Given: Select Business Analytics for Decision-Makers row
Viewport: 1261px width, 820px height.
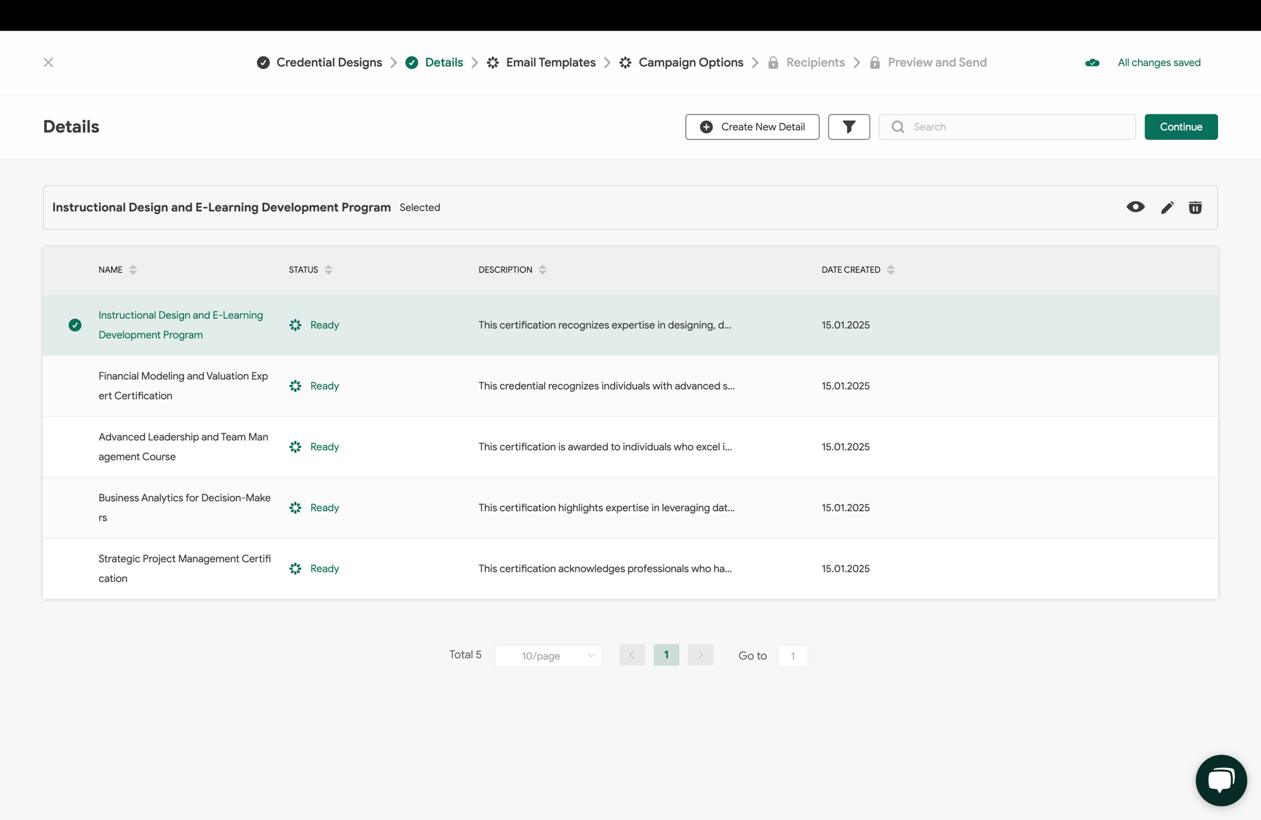Looking at the screenshot, I should click(x=184, y=508).
